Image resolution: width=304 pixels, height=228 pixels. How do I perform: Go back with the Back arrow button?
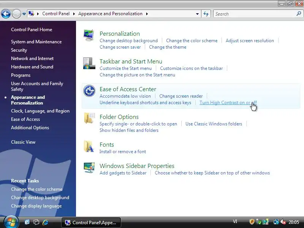pyautogui.click(x=6, y=14)
